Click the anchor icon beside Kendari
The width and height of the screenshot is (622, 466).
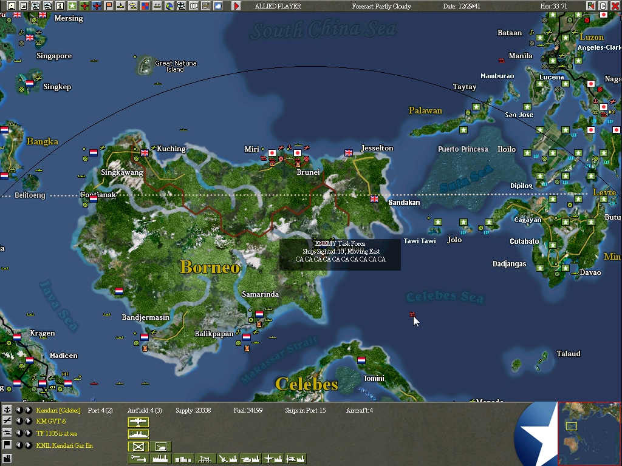[7, 410]
